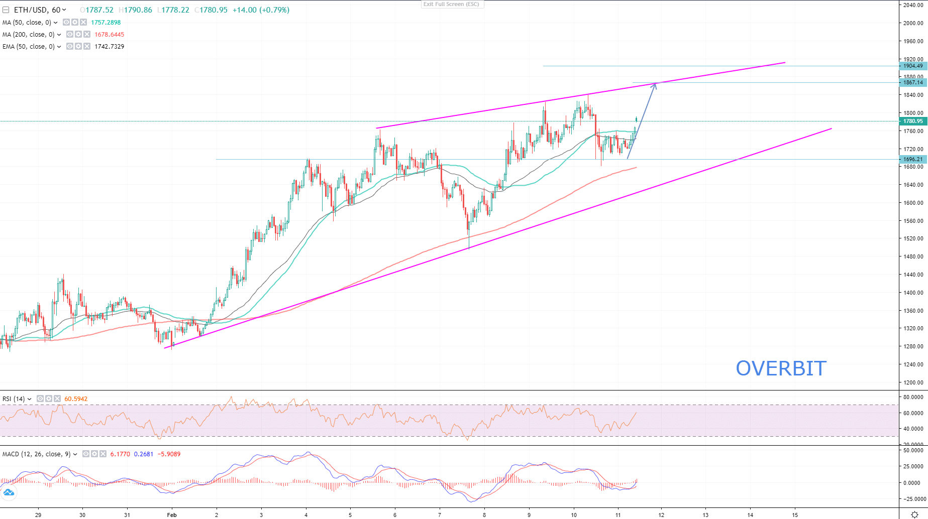Open MA 50 indicator settings gear
Image resolution: width=928 pixels, height=519 pixels.
point(75,23)
